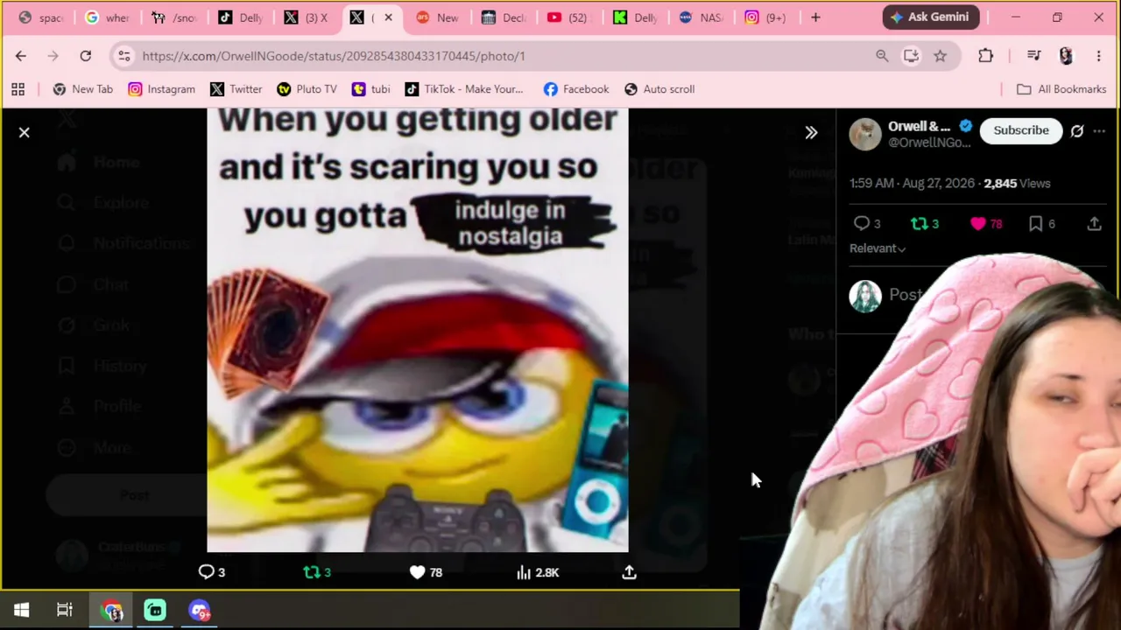Open the Orwell & Goode profile avatar
1121x630 pixels.
coord(865,134)
